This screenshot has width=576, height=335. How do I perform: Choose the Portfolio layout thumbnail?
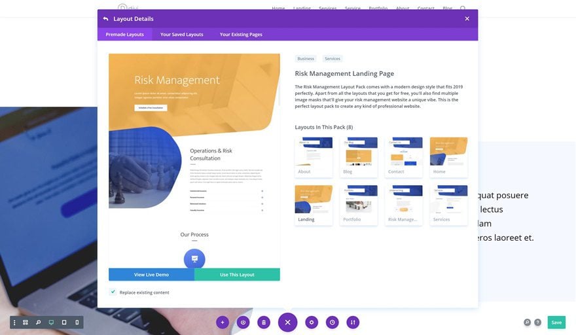coord(359,205)
